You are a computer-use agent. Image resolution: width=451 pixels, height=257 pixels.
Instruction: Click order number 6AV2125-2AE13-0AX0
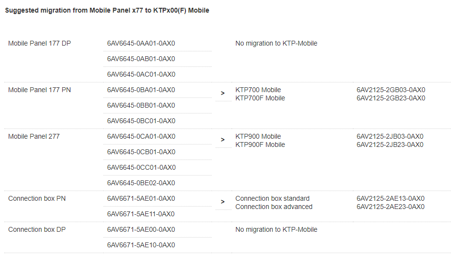coord(390,198)
